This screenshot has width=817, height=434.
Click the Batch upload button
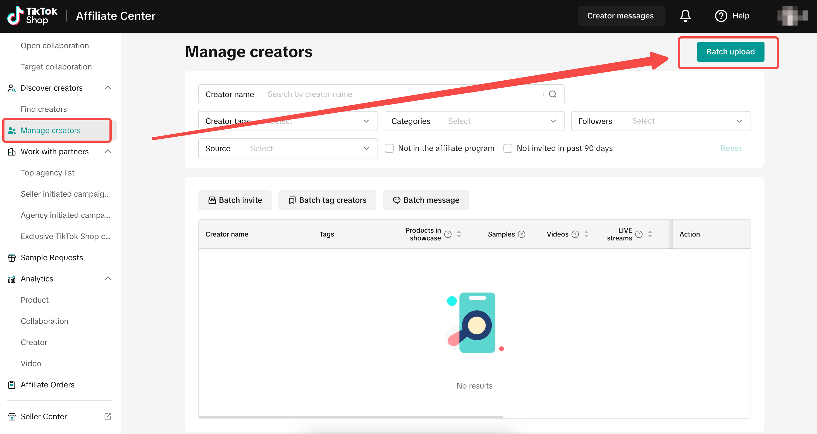pos(730,52)
